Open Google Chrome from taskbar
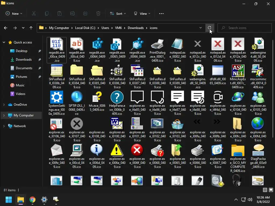 point(32,199)
